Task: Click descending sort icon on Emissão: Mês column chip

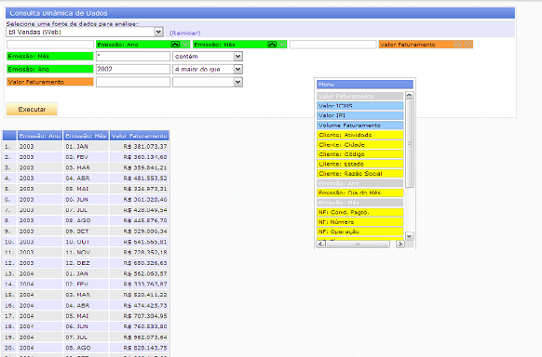Action: coord(282,45)
